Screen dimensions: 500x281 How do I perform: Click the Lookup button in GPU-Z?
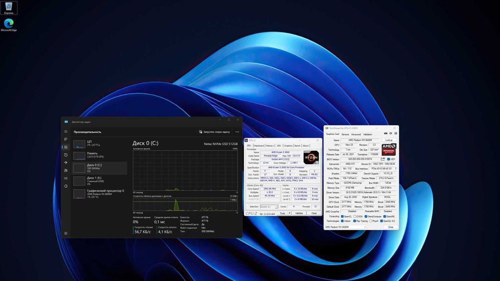(389, 140)
